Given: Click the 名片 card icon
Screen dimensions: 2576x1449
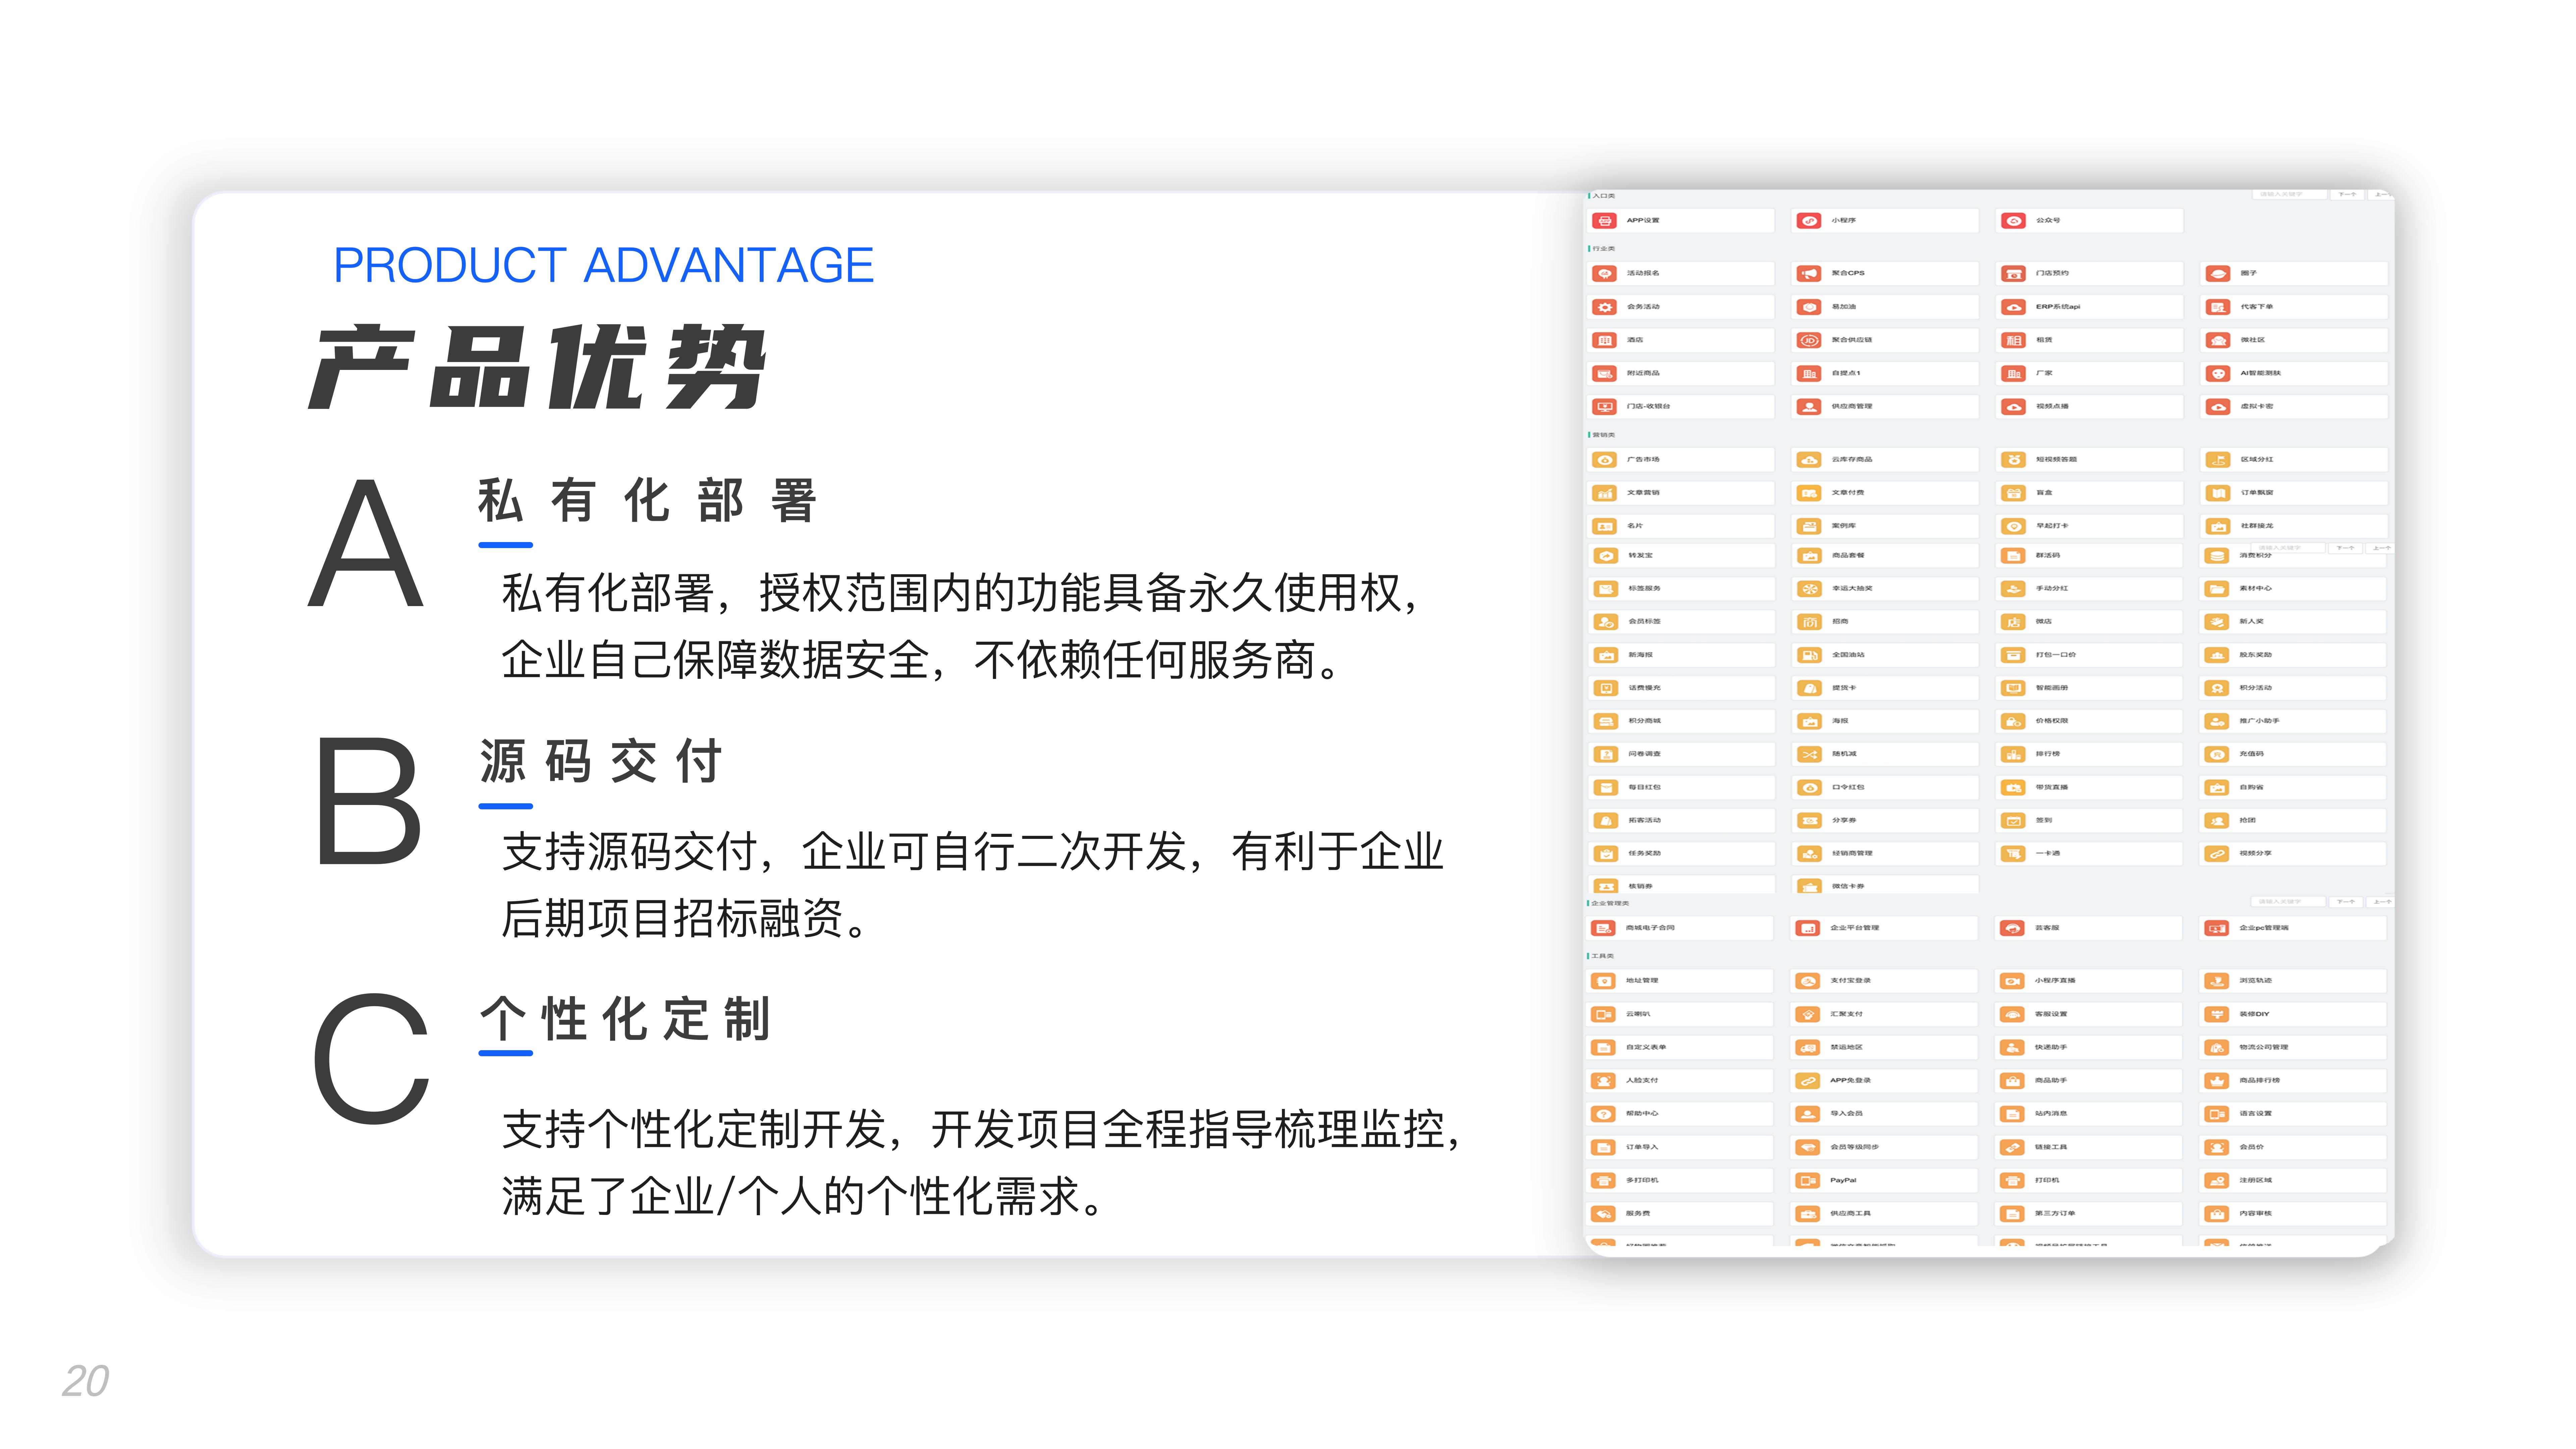Looking at the screenshot, I should point(1604,526).
